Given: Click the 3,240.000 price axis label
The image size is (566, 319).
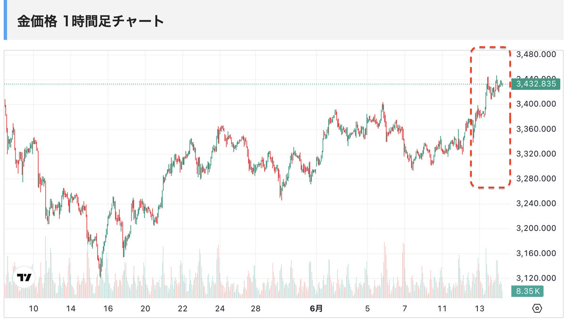Looking at the screenshot, I should click(536, 204).
